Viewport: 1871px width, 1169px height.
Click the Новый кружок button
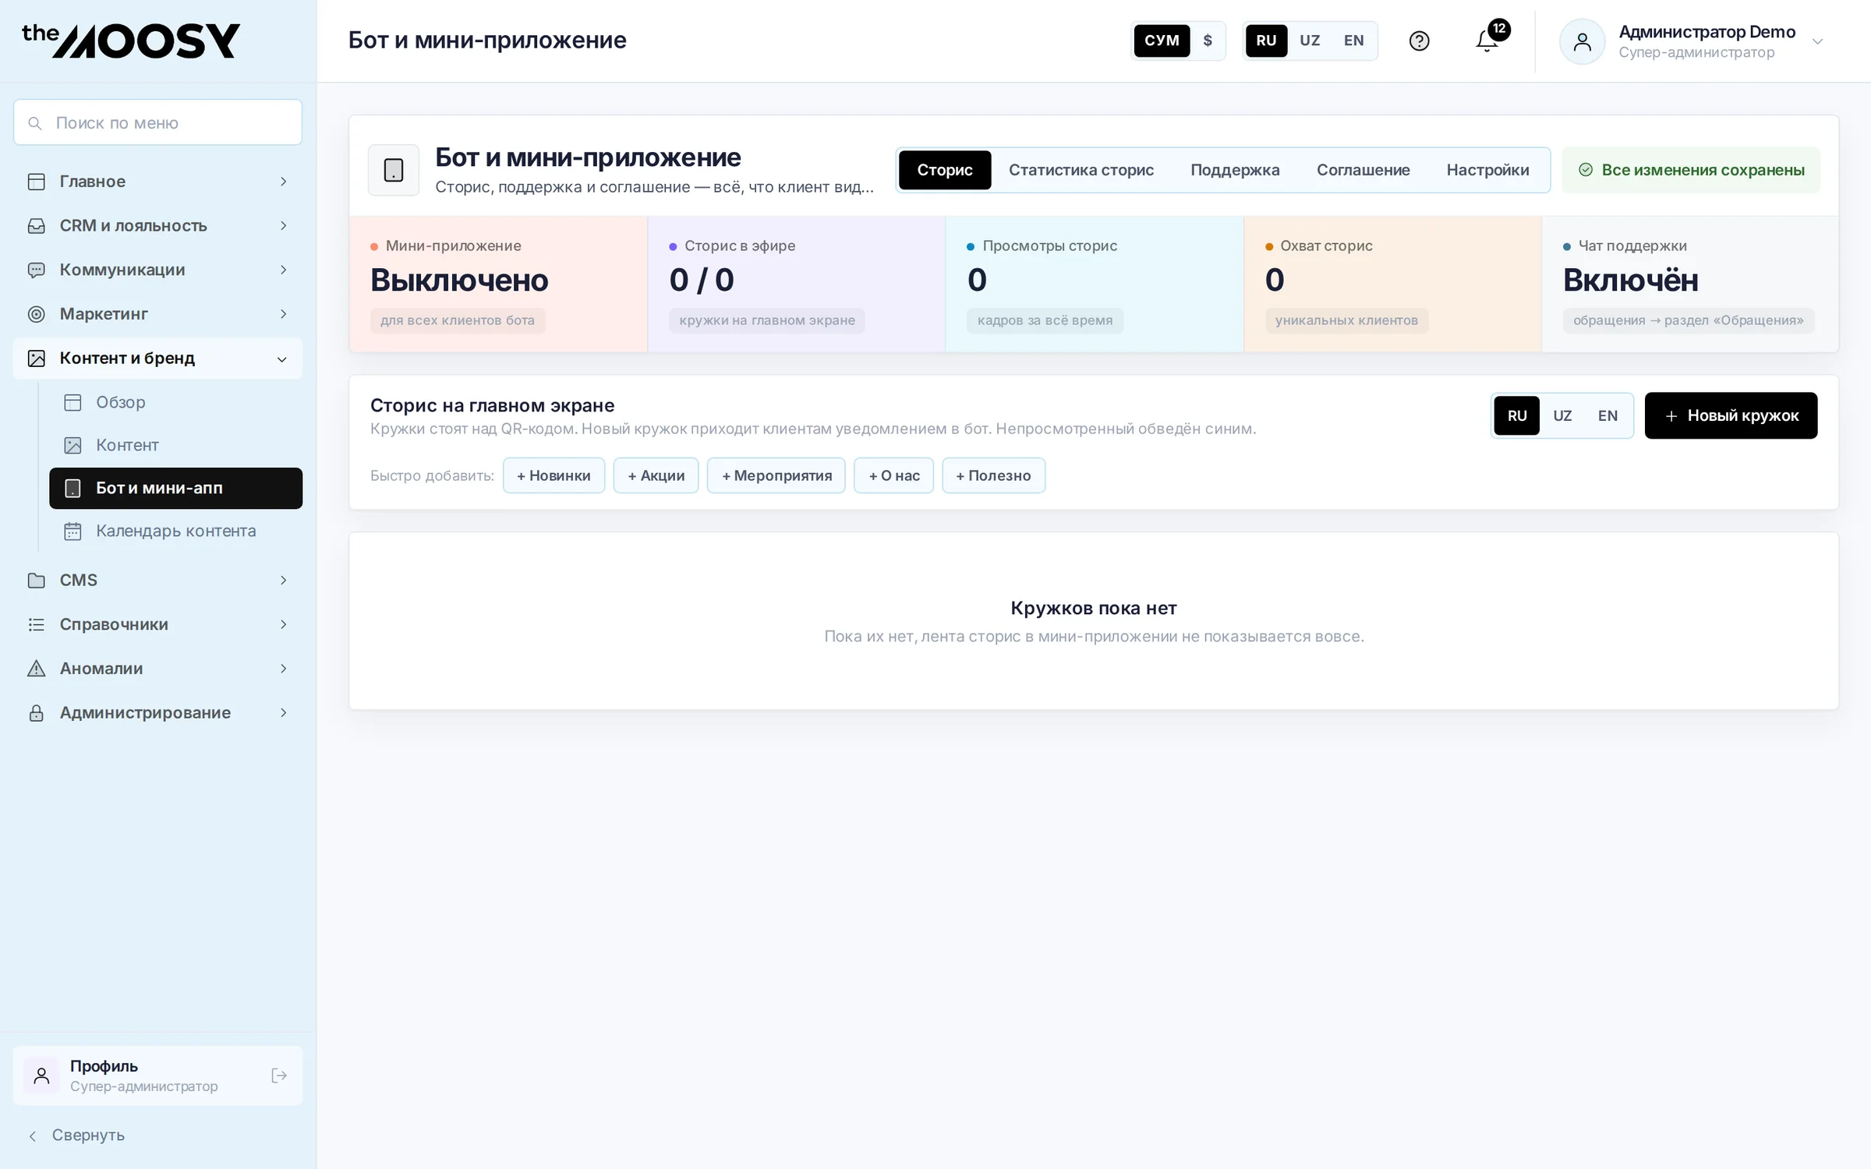[x=1731, y=415]
